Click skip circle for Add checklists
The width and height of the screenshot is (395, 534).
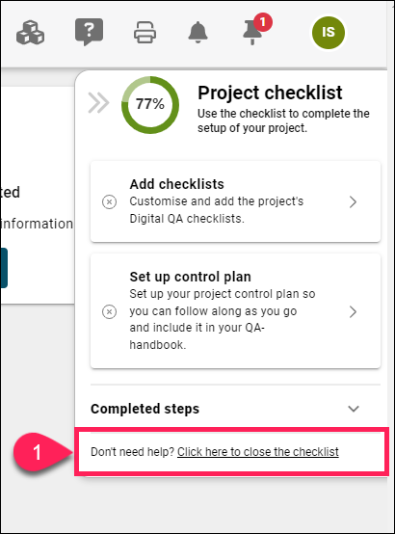pyautogui.click(x=109, y=201)
